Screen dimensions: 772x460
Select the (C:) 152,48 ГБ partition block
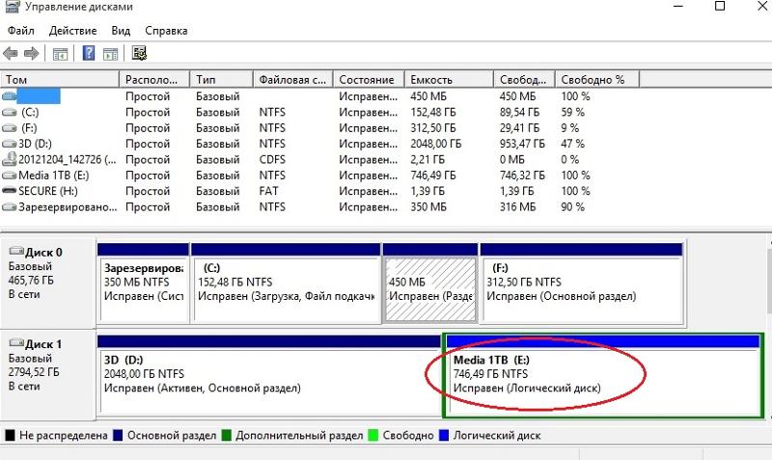pos(286,283)
